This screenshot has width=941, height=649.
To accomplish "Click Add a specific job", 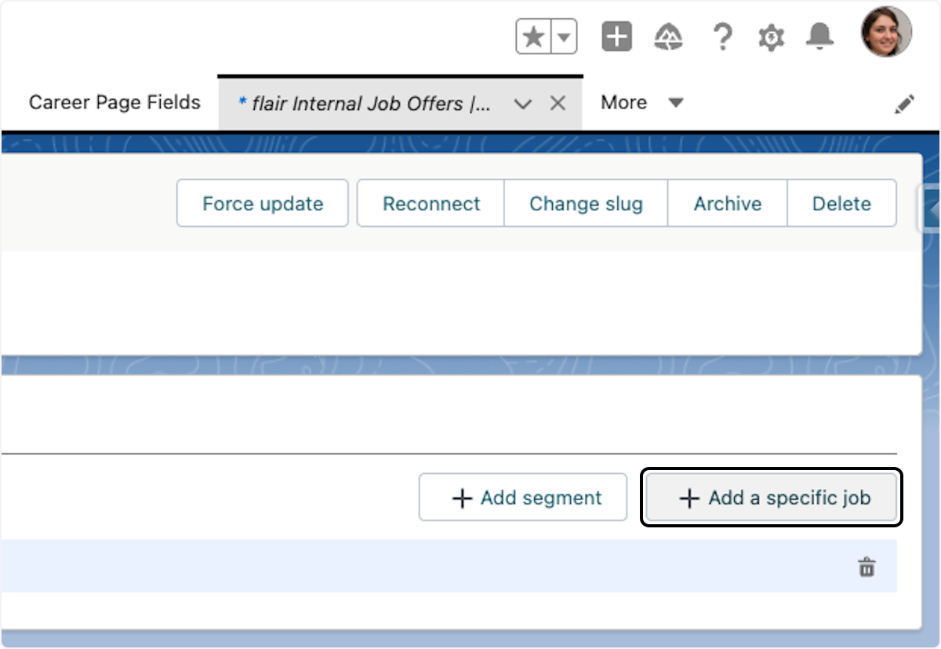I will (x=770, y=498).
